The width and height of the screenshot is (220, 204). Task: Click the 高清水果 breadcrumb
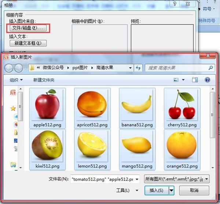click(x=104, y=68)
